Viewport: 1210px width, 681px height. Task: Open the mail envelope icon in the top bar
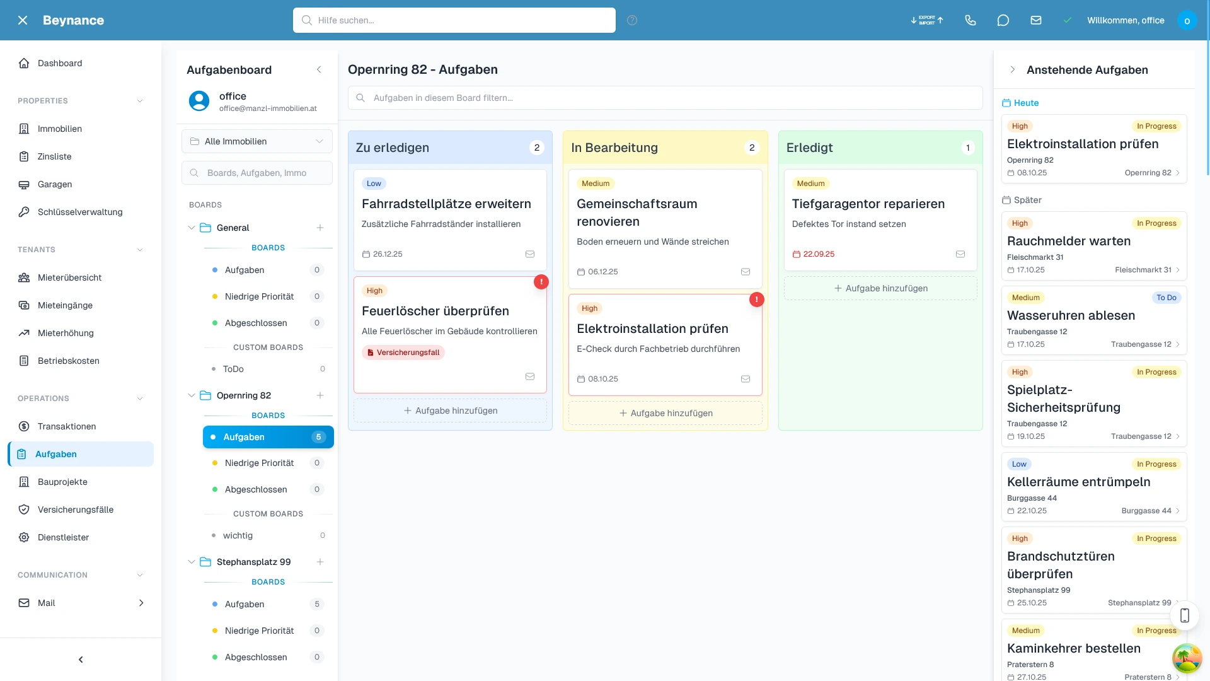pos(1036,20)
